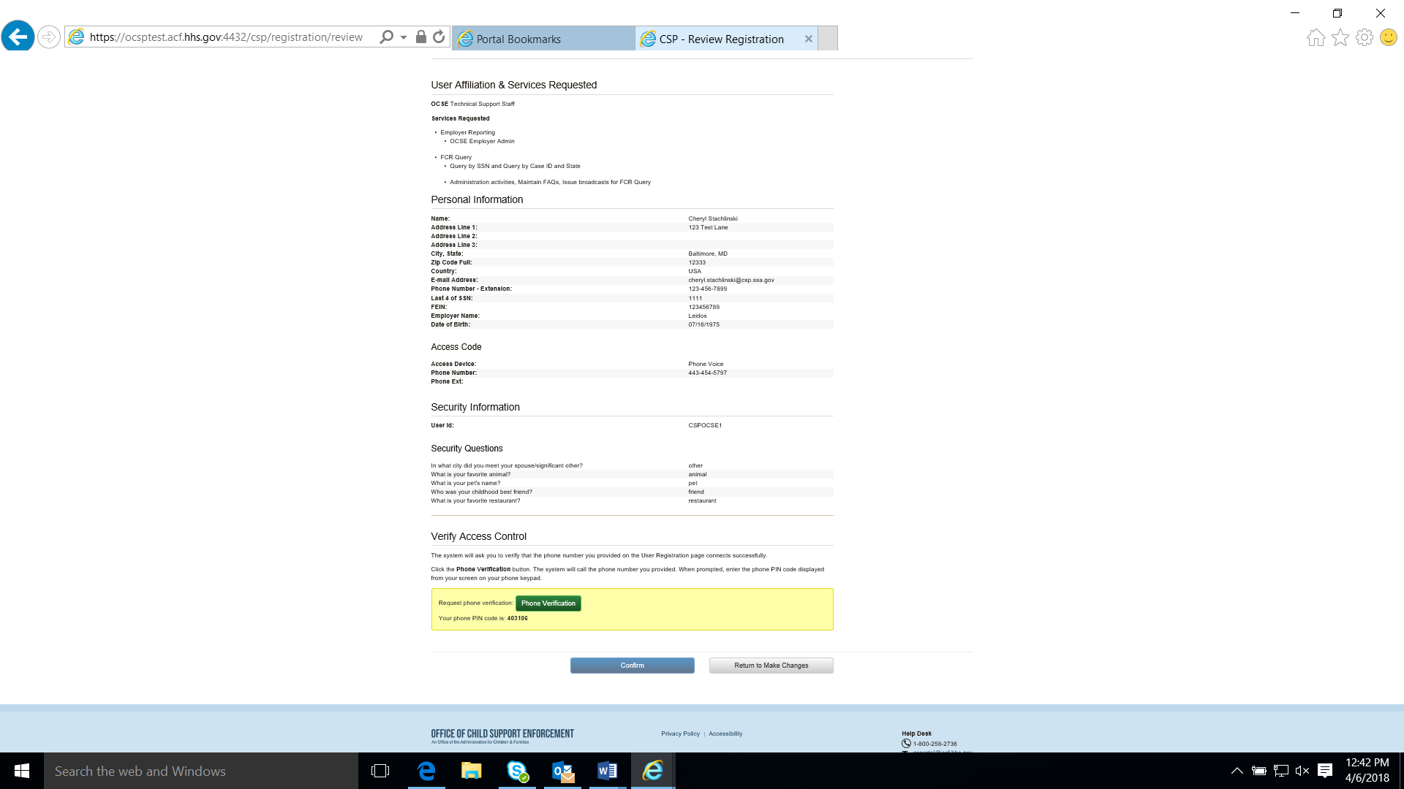The height and width of the screenshot is (789, 1404).
Task: Open Favorites star icon
Action: click(1340, 37)
